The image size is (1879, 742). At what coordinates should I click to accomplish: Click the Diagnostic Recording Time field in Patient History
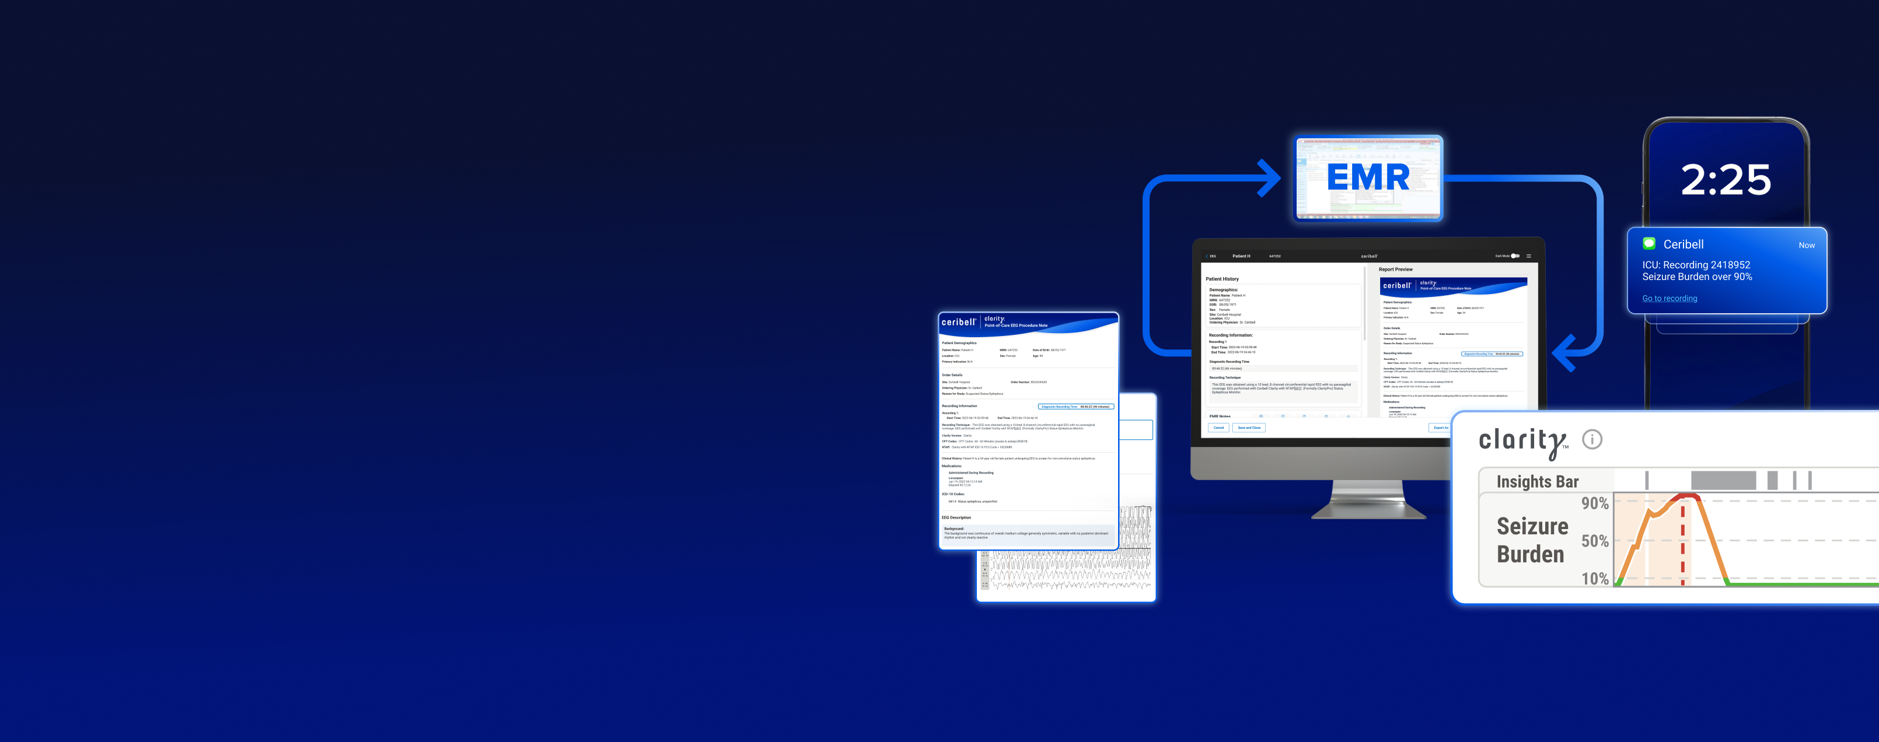click(1284, 369)
